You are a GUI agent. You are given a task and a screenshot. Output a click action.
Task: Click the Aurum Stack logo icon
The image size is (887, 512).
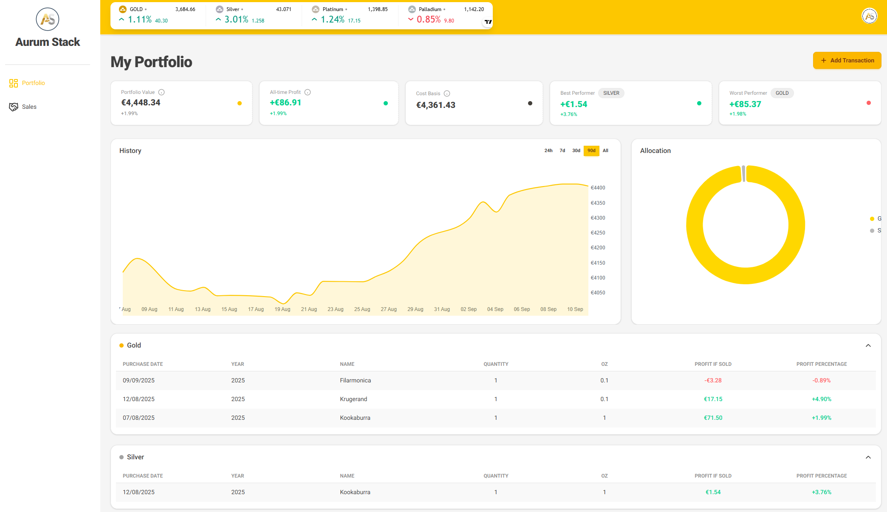click(x=48, y=19)
